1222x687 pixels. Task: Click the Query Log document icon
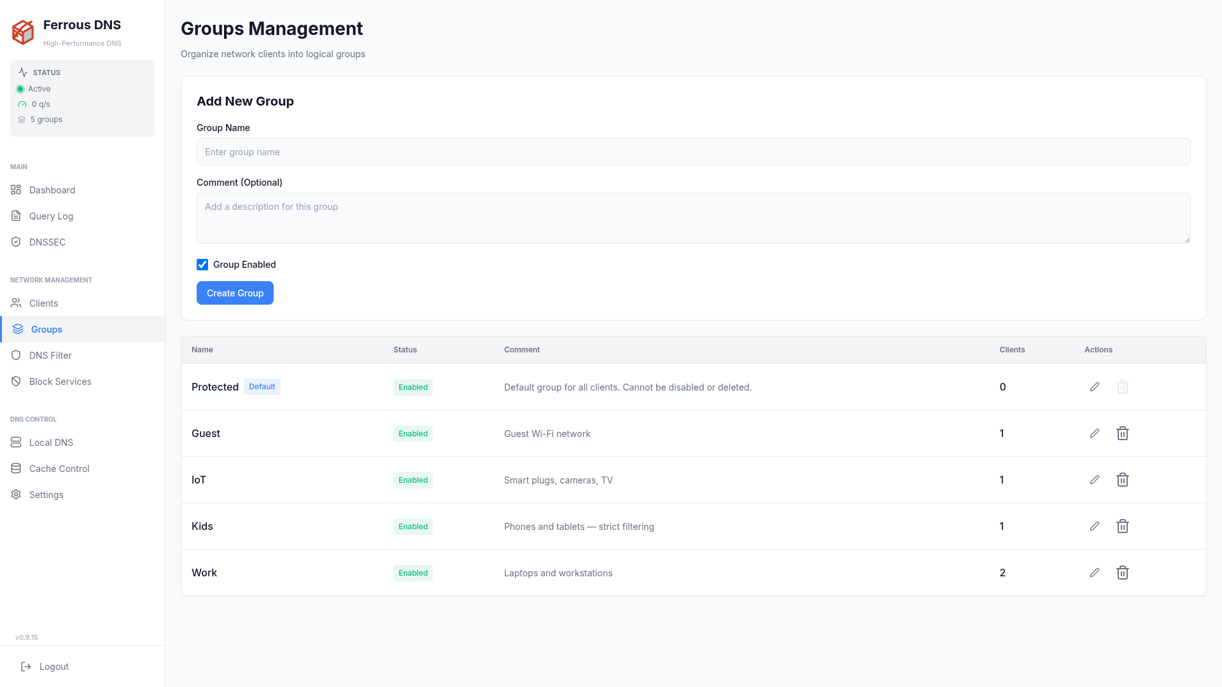pyautogui.click(x=16, y=216)
